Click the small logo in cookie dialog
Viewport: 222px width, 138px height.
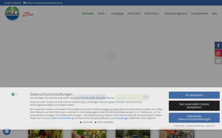[x=14, y=94]
